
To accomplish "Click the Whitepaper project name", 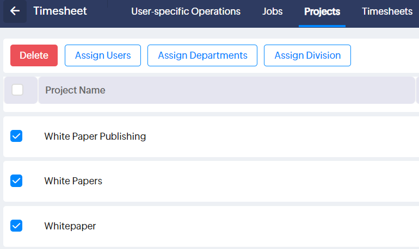I will tap(70, 226).
